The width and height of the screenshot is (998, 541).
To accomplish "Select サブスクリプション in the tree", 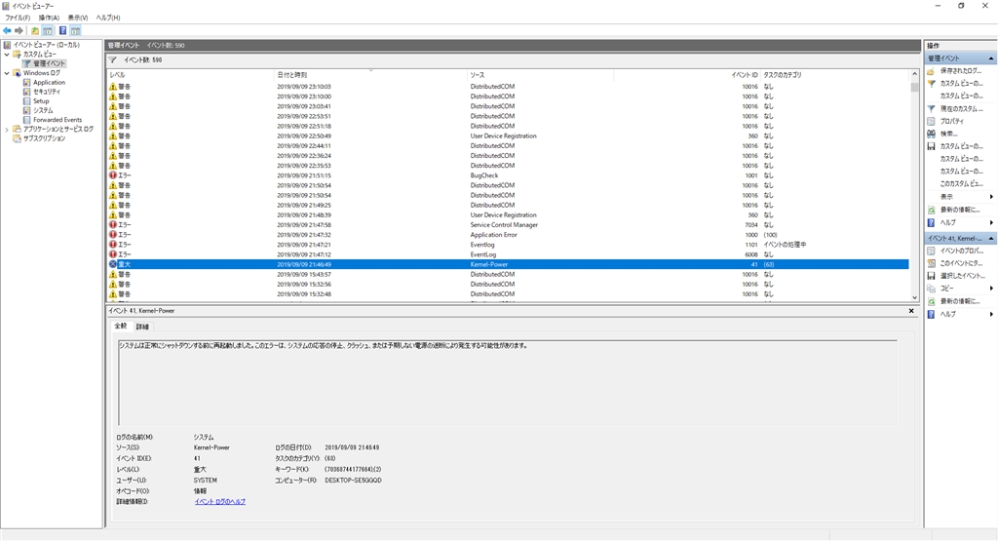I will 44,138.
